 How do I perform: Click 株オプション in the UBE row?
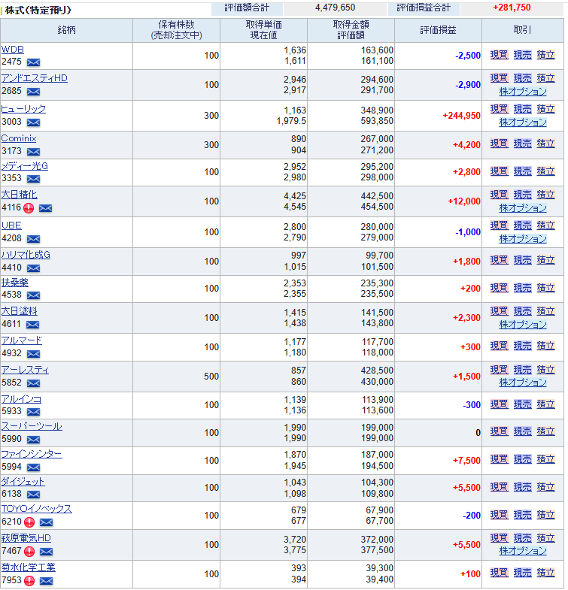tap(523, 239)
